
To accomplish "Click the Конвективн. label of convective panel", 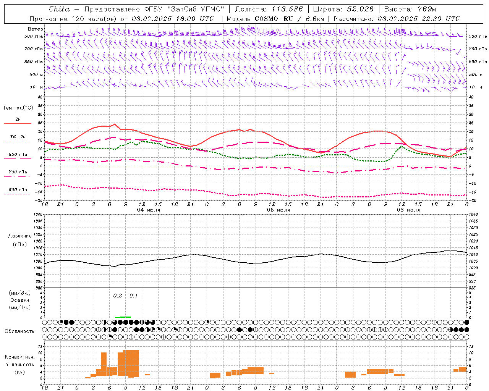I will [x=20, y=357].
